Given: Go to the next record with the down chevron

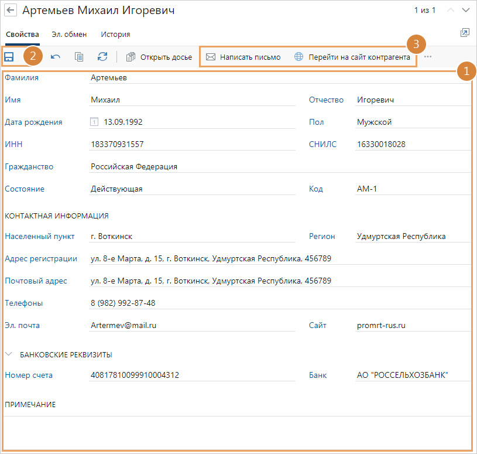Looking at the screenshot, I should click(x=466, y=11).
